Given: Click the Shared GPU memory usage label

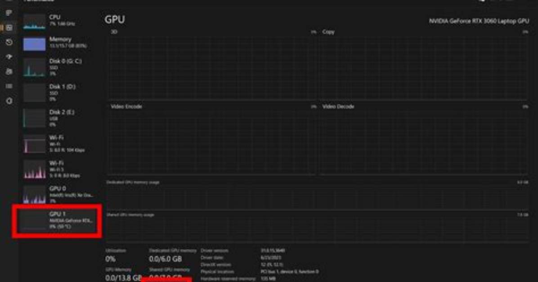Looking at the screenshot, I should [x=130, y=215].
